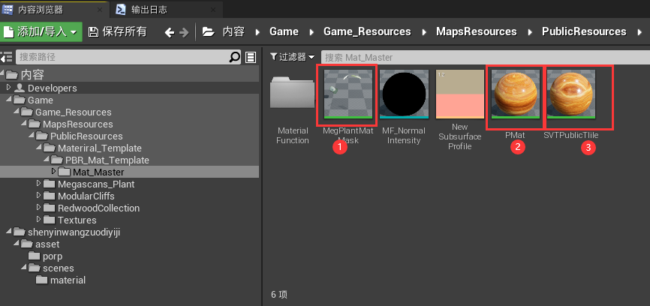Open the breadcrumb arrow after 内容

[x=257, y=32]
